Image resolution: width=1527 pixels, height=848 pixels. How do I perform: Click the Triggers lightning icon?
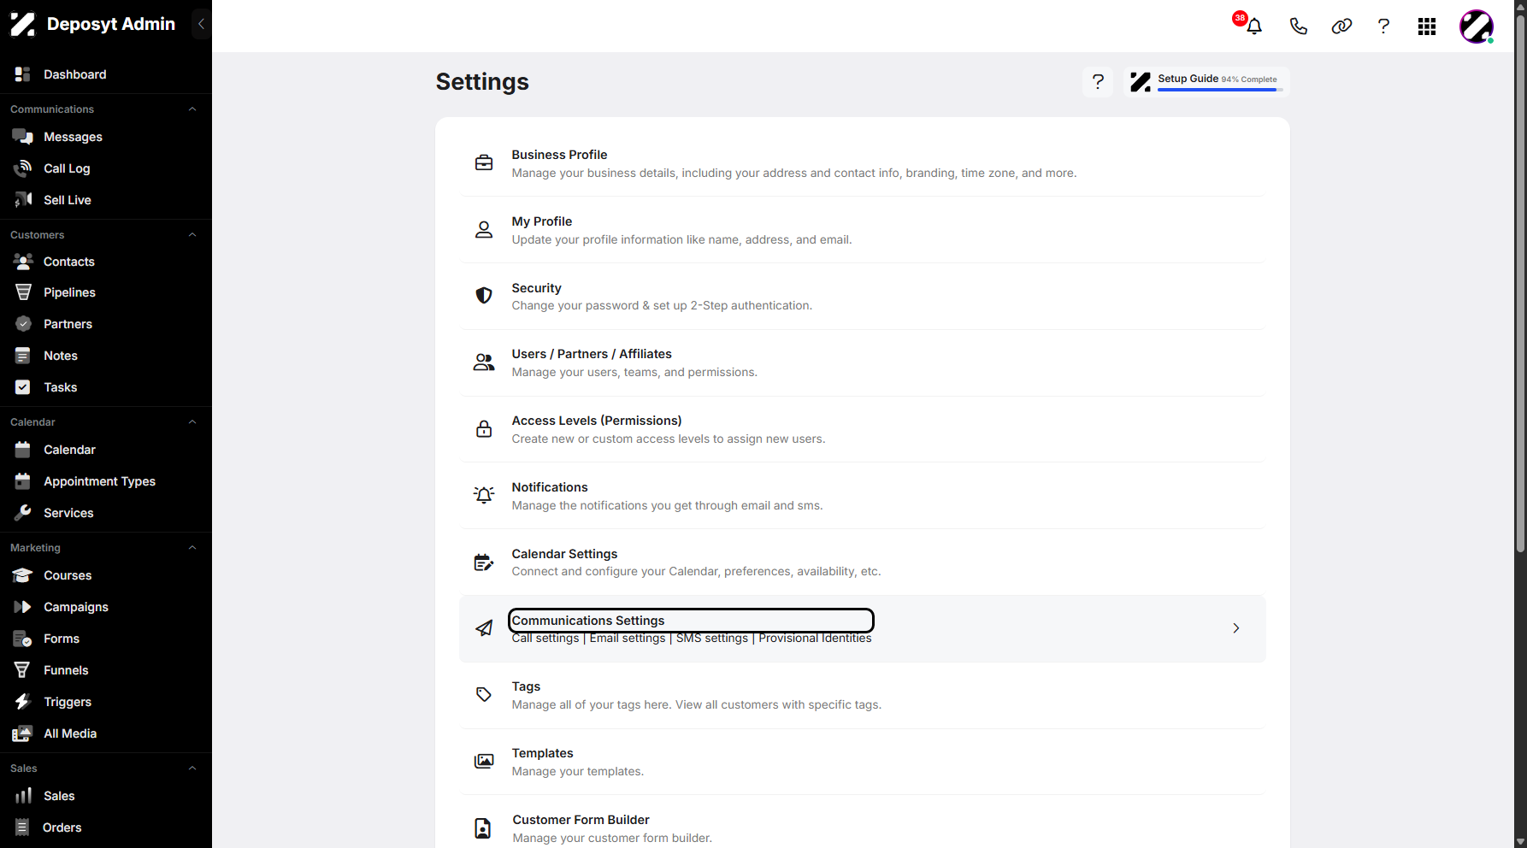[x=23, y=702]
